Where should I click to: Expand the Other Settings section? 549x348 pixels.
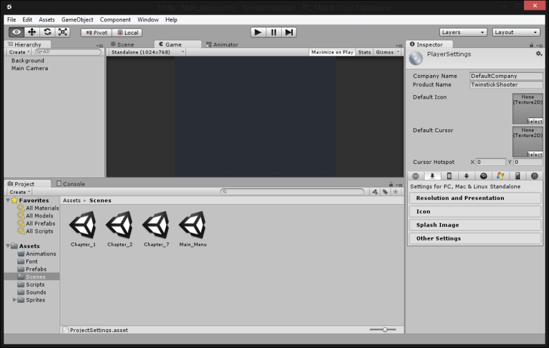(x=475, y=238)
